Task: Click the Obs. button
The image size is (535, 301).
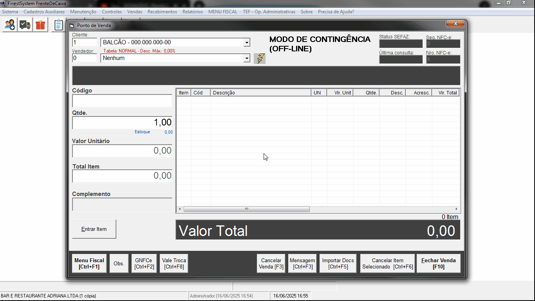Action: pyautogui.click(x=119, y=263)
